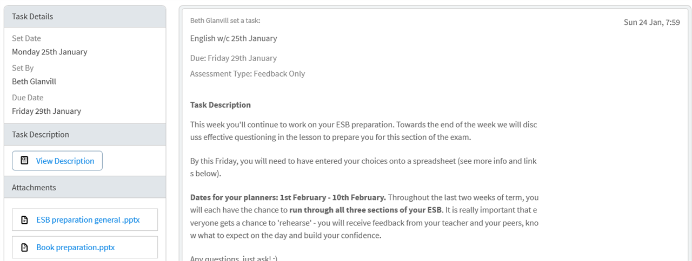Image resolution: width=692 pixels, height=261 pixels.
Task: Open ESB preparation general .pptx attachment
Action: tap(85, 220)
